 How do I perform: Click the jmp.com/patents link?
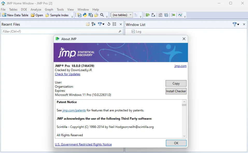coord(74,110)
